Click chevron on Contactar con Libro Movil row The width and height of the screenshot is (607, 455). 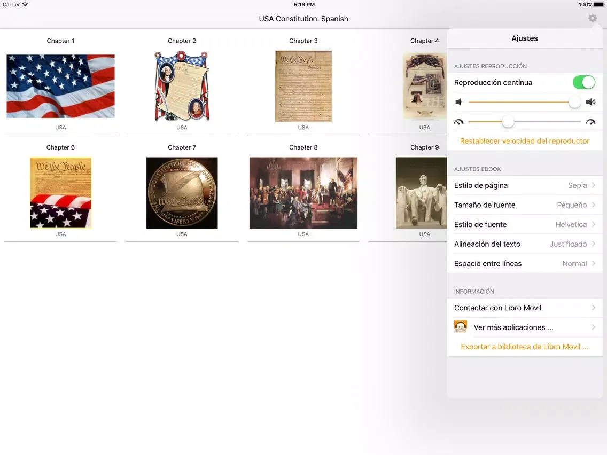(594, 308)
